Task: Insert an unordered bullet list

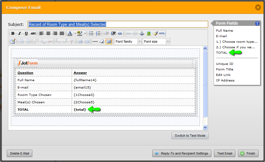Action: [x=91, y=34]
